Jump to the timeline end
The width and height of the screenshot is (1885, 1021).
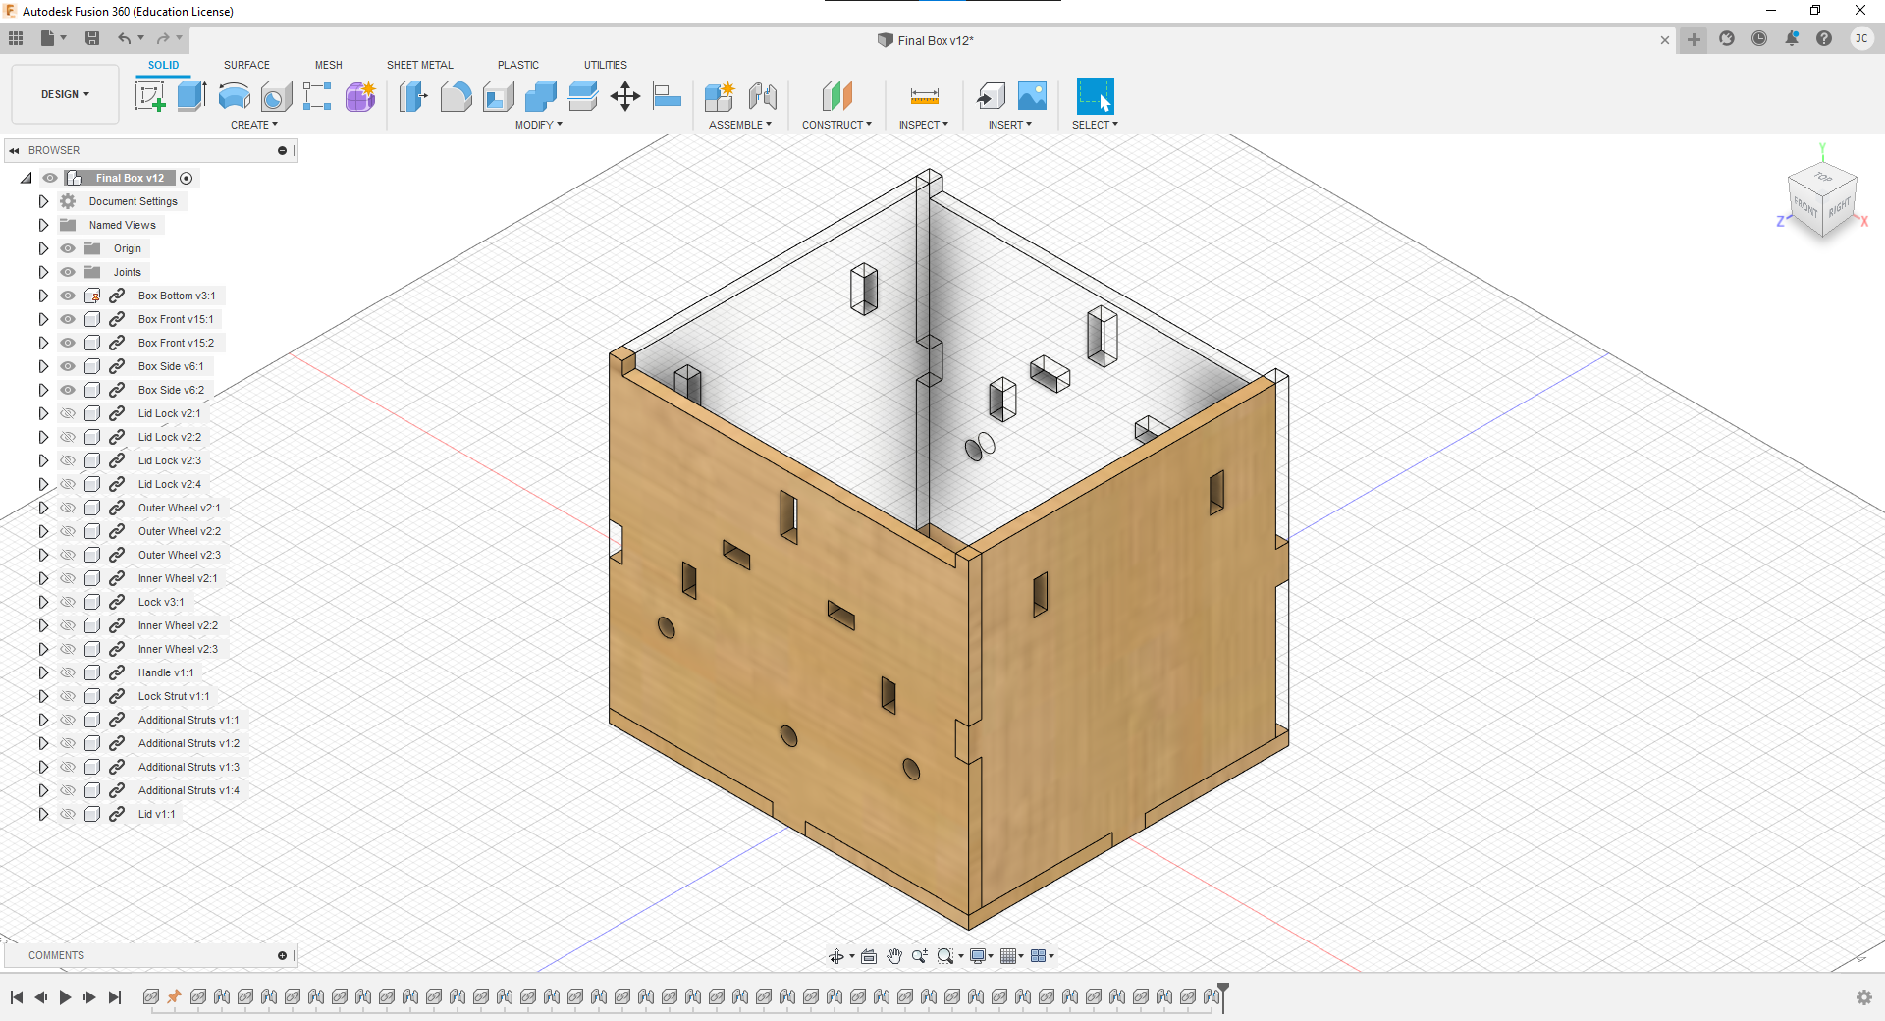pyautogui.click(x=115, y=997)
